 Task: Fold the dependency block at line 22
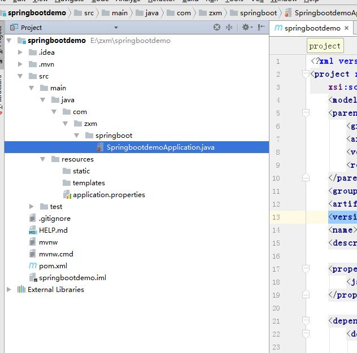(306, 334)
